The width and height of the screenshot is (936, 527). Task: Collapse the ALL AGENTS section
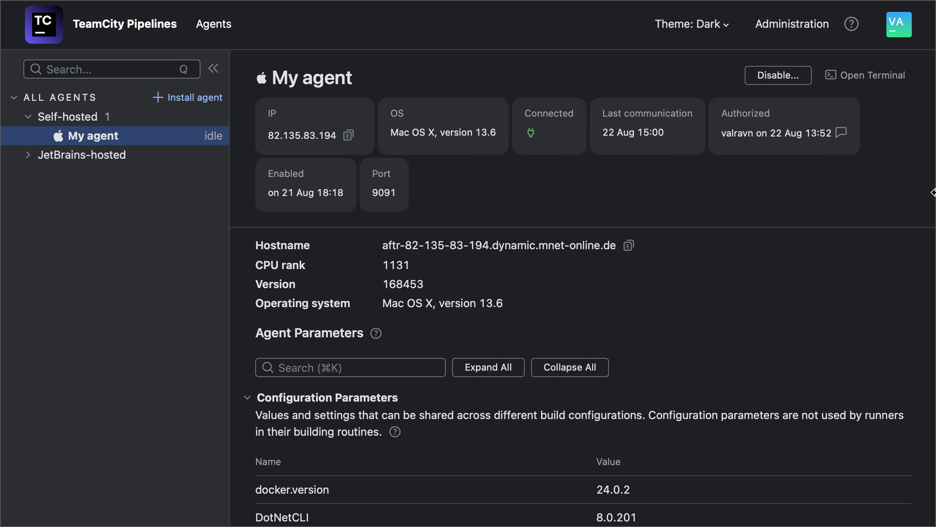pyautogui.click(x=13, y=97)
